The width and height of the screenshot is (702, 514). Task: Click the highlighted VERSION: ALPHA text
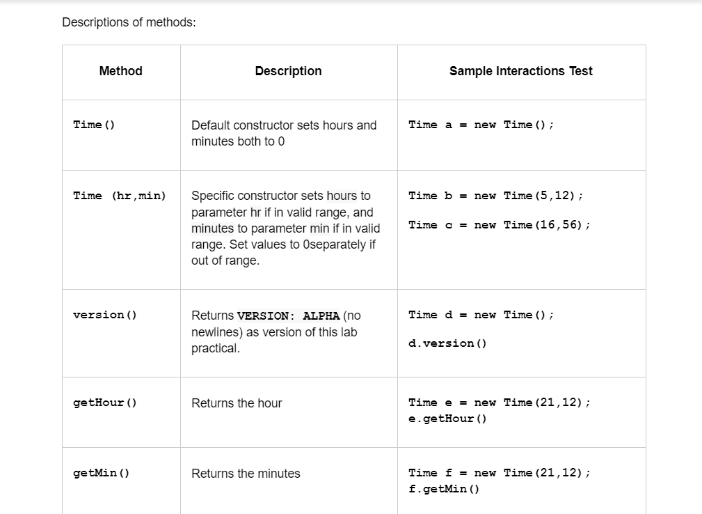coord(288,316)
